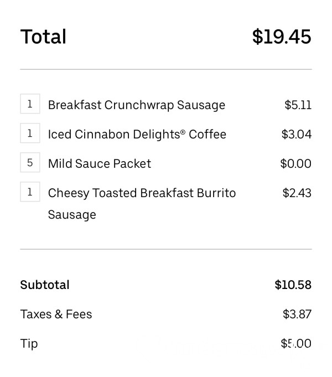Open Taxes & Fees details
332x377 pixels.
[56, 314]
